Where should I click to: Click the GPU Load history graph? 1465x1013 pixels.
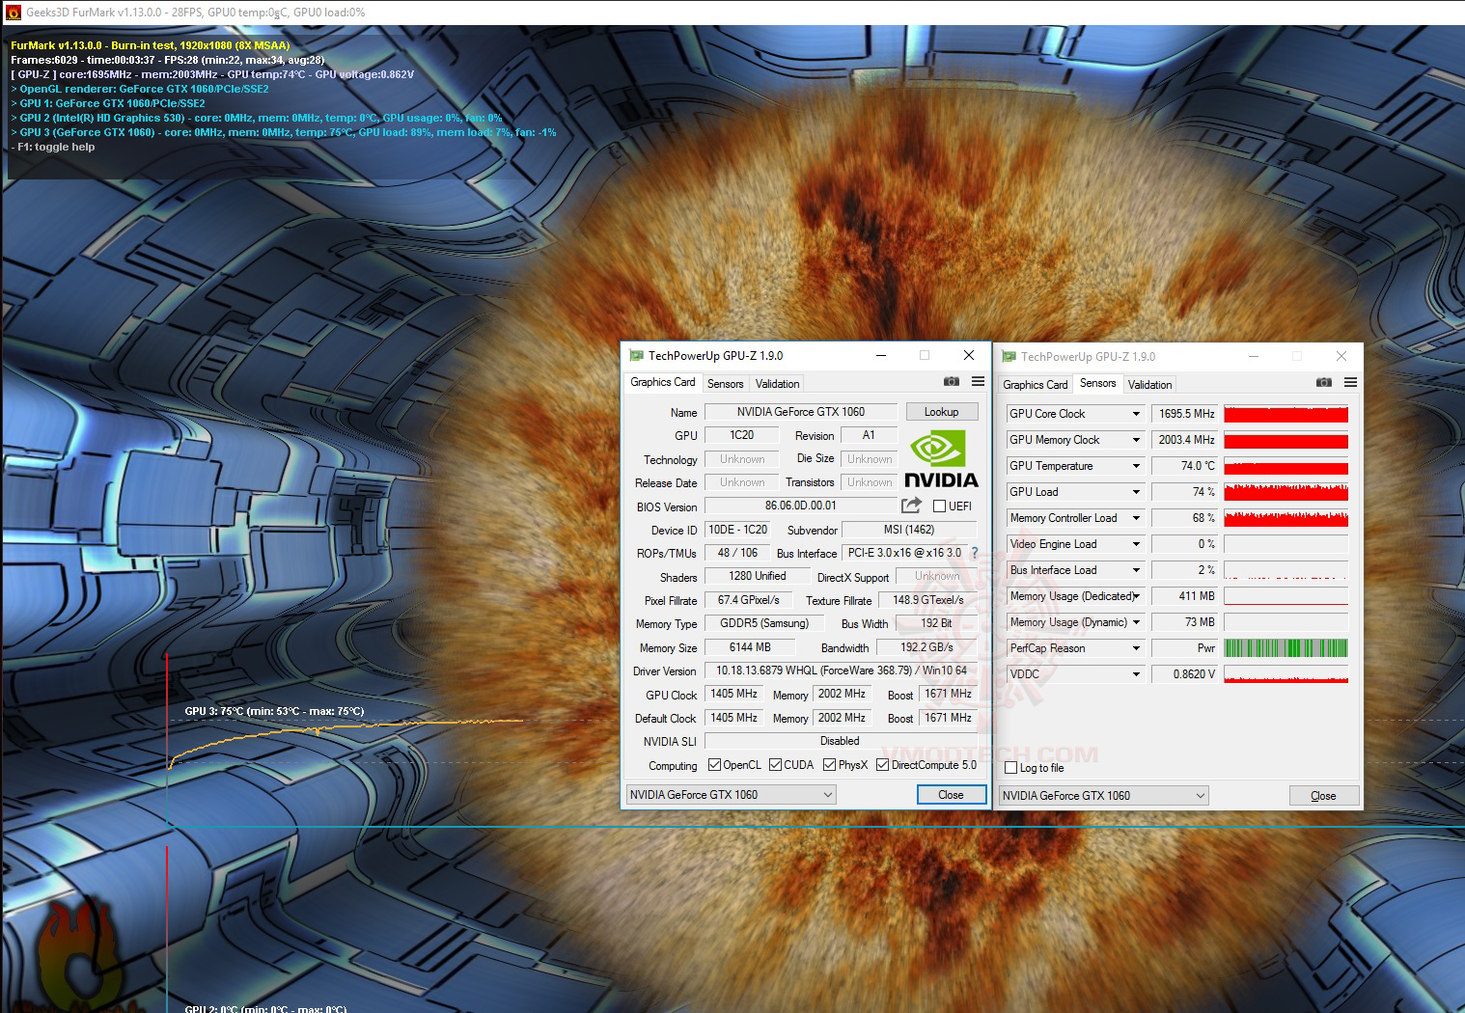click(x=1285, y=492)
